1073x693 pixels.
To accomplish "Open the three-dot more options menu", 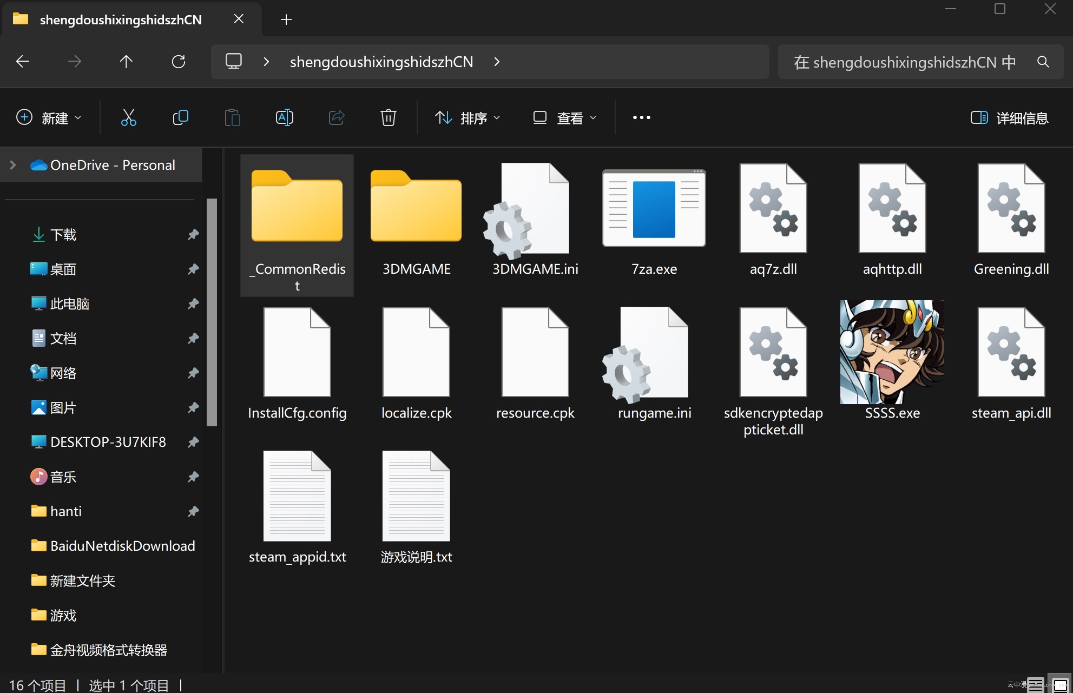I will [x=642, y=117].
